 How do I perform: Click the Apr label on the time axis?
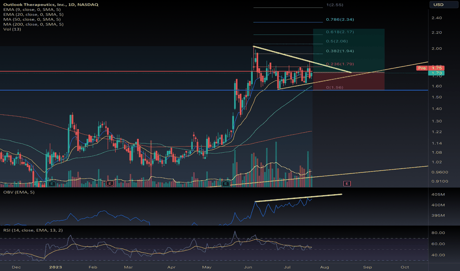[x=171, y=267]
